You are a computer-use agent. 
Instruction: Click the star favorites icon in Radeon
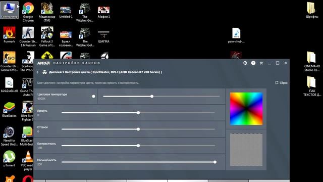tap(261, 63)
